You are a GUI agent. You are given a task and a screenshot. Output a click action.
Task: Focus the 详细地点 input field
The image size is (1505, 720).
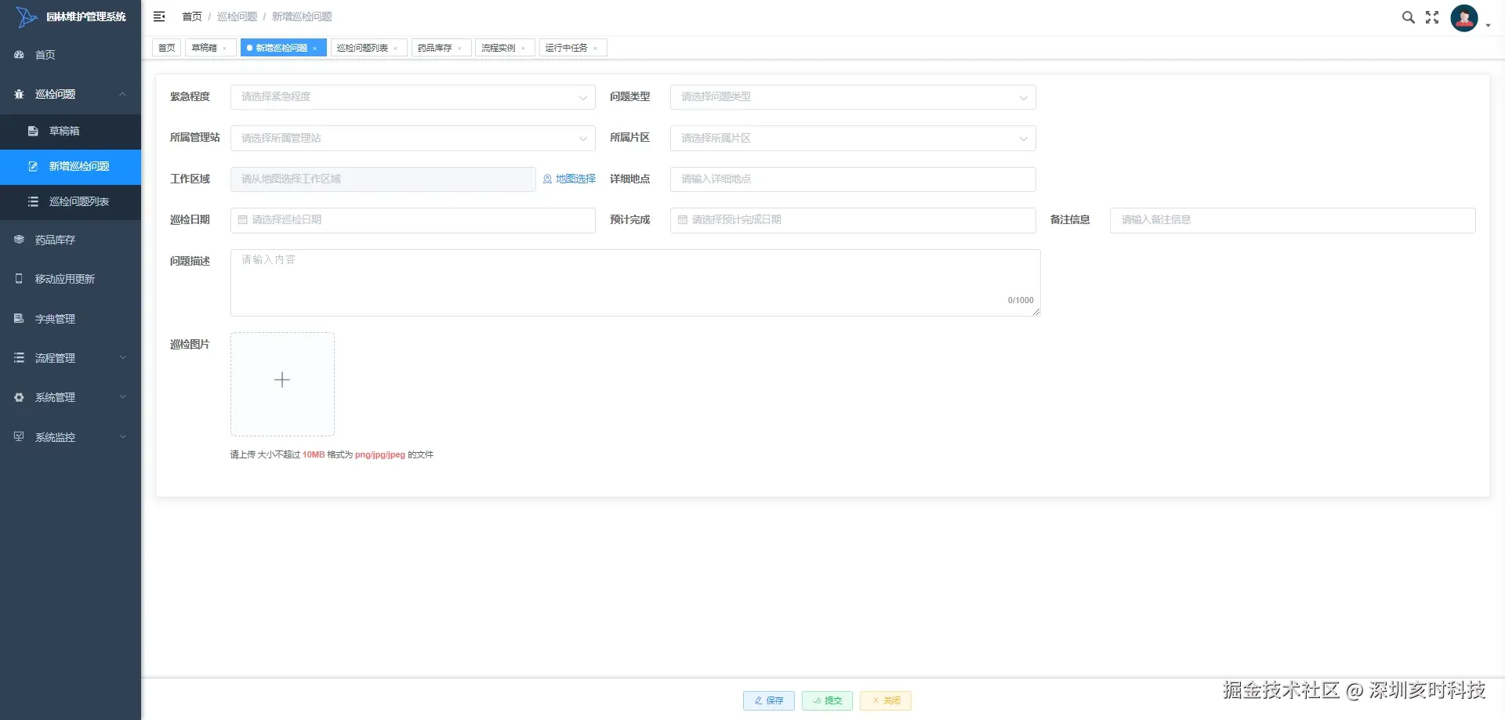pos(853,179)
